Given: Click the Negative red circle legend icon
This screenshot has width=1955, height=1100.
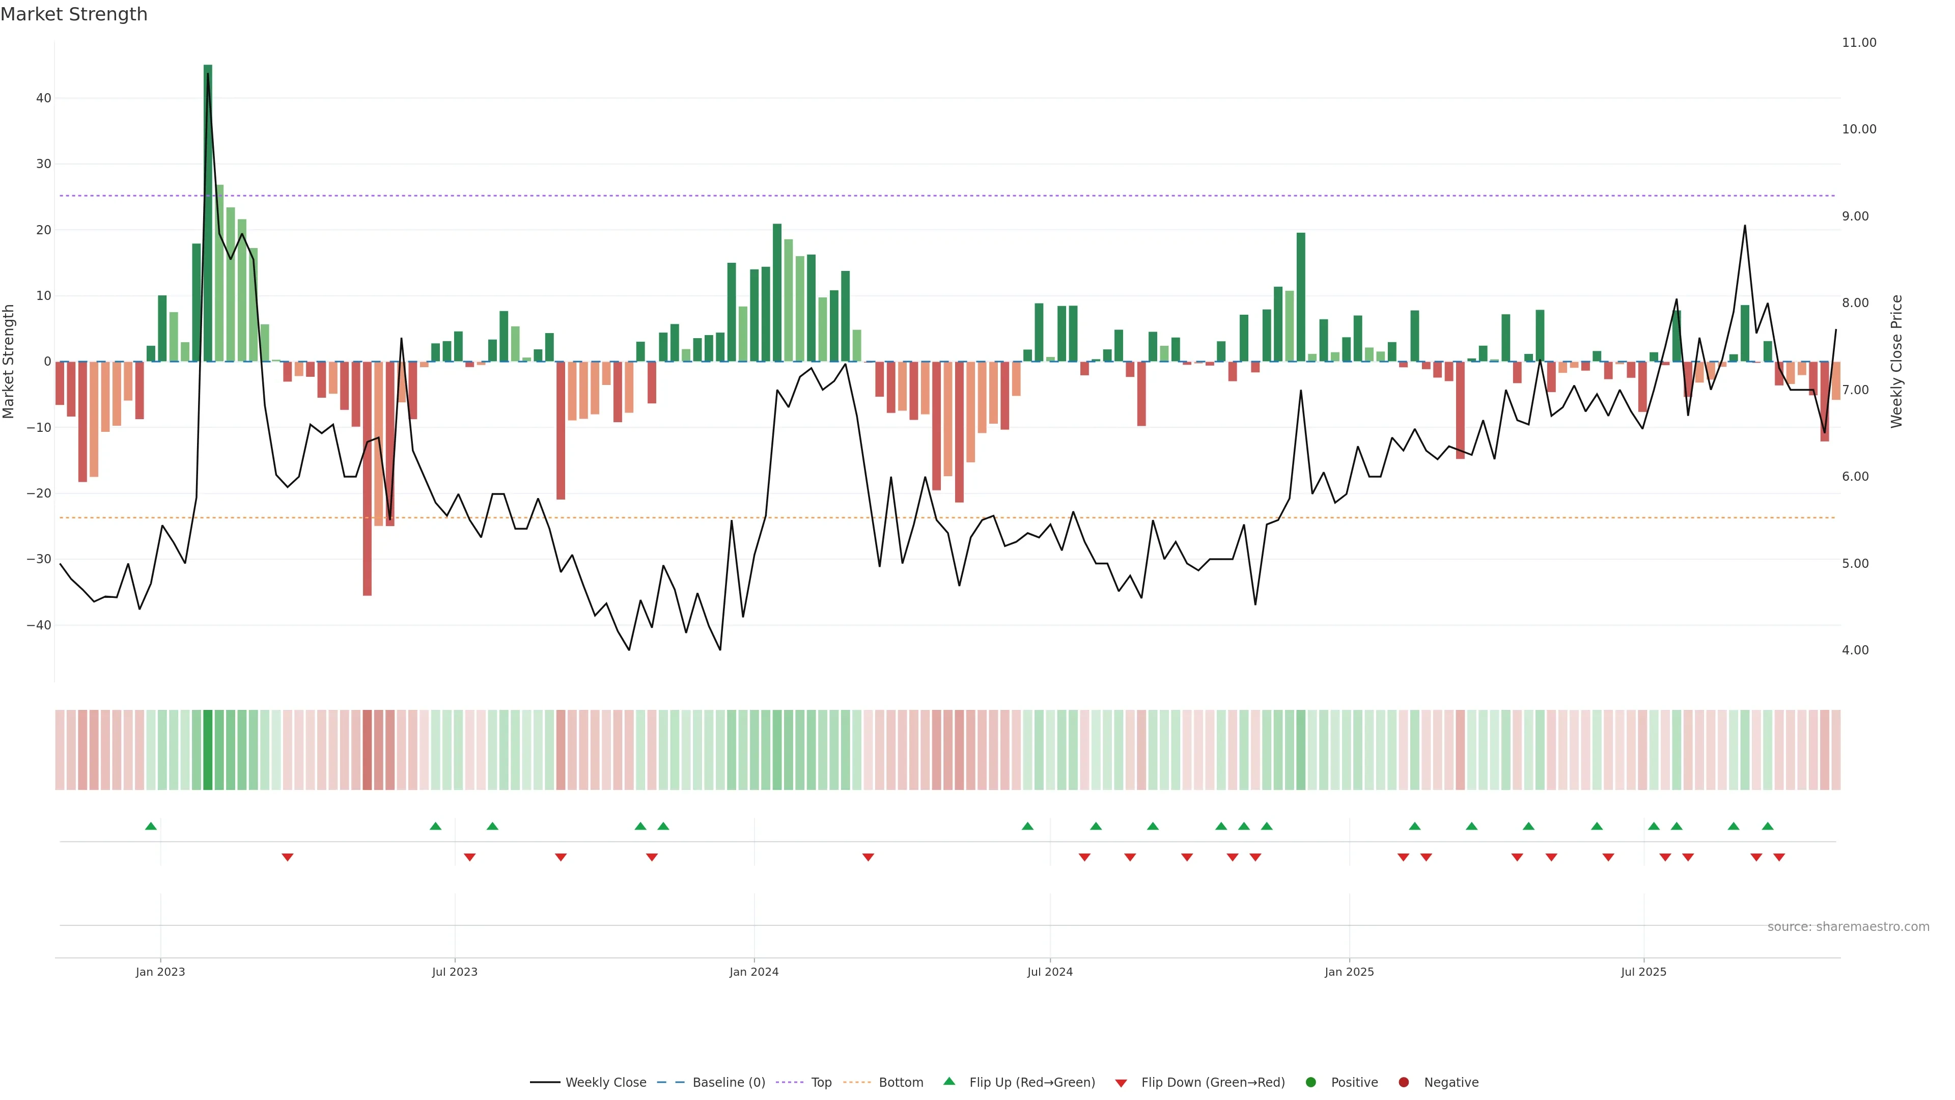Looking at the screenshot, I should point(1403,1082).
